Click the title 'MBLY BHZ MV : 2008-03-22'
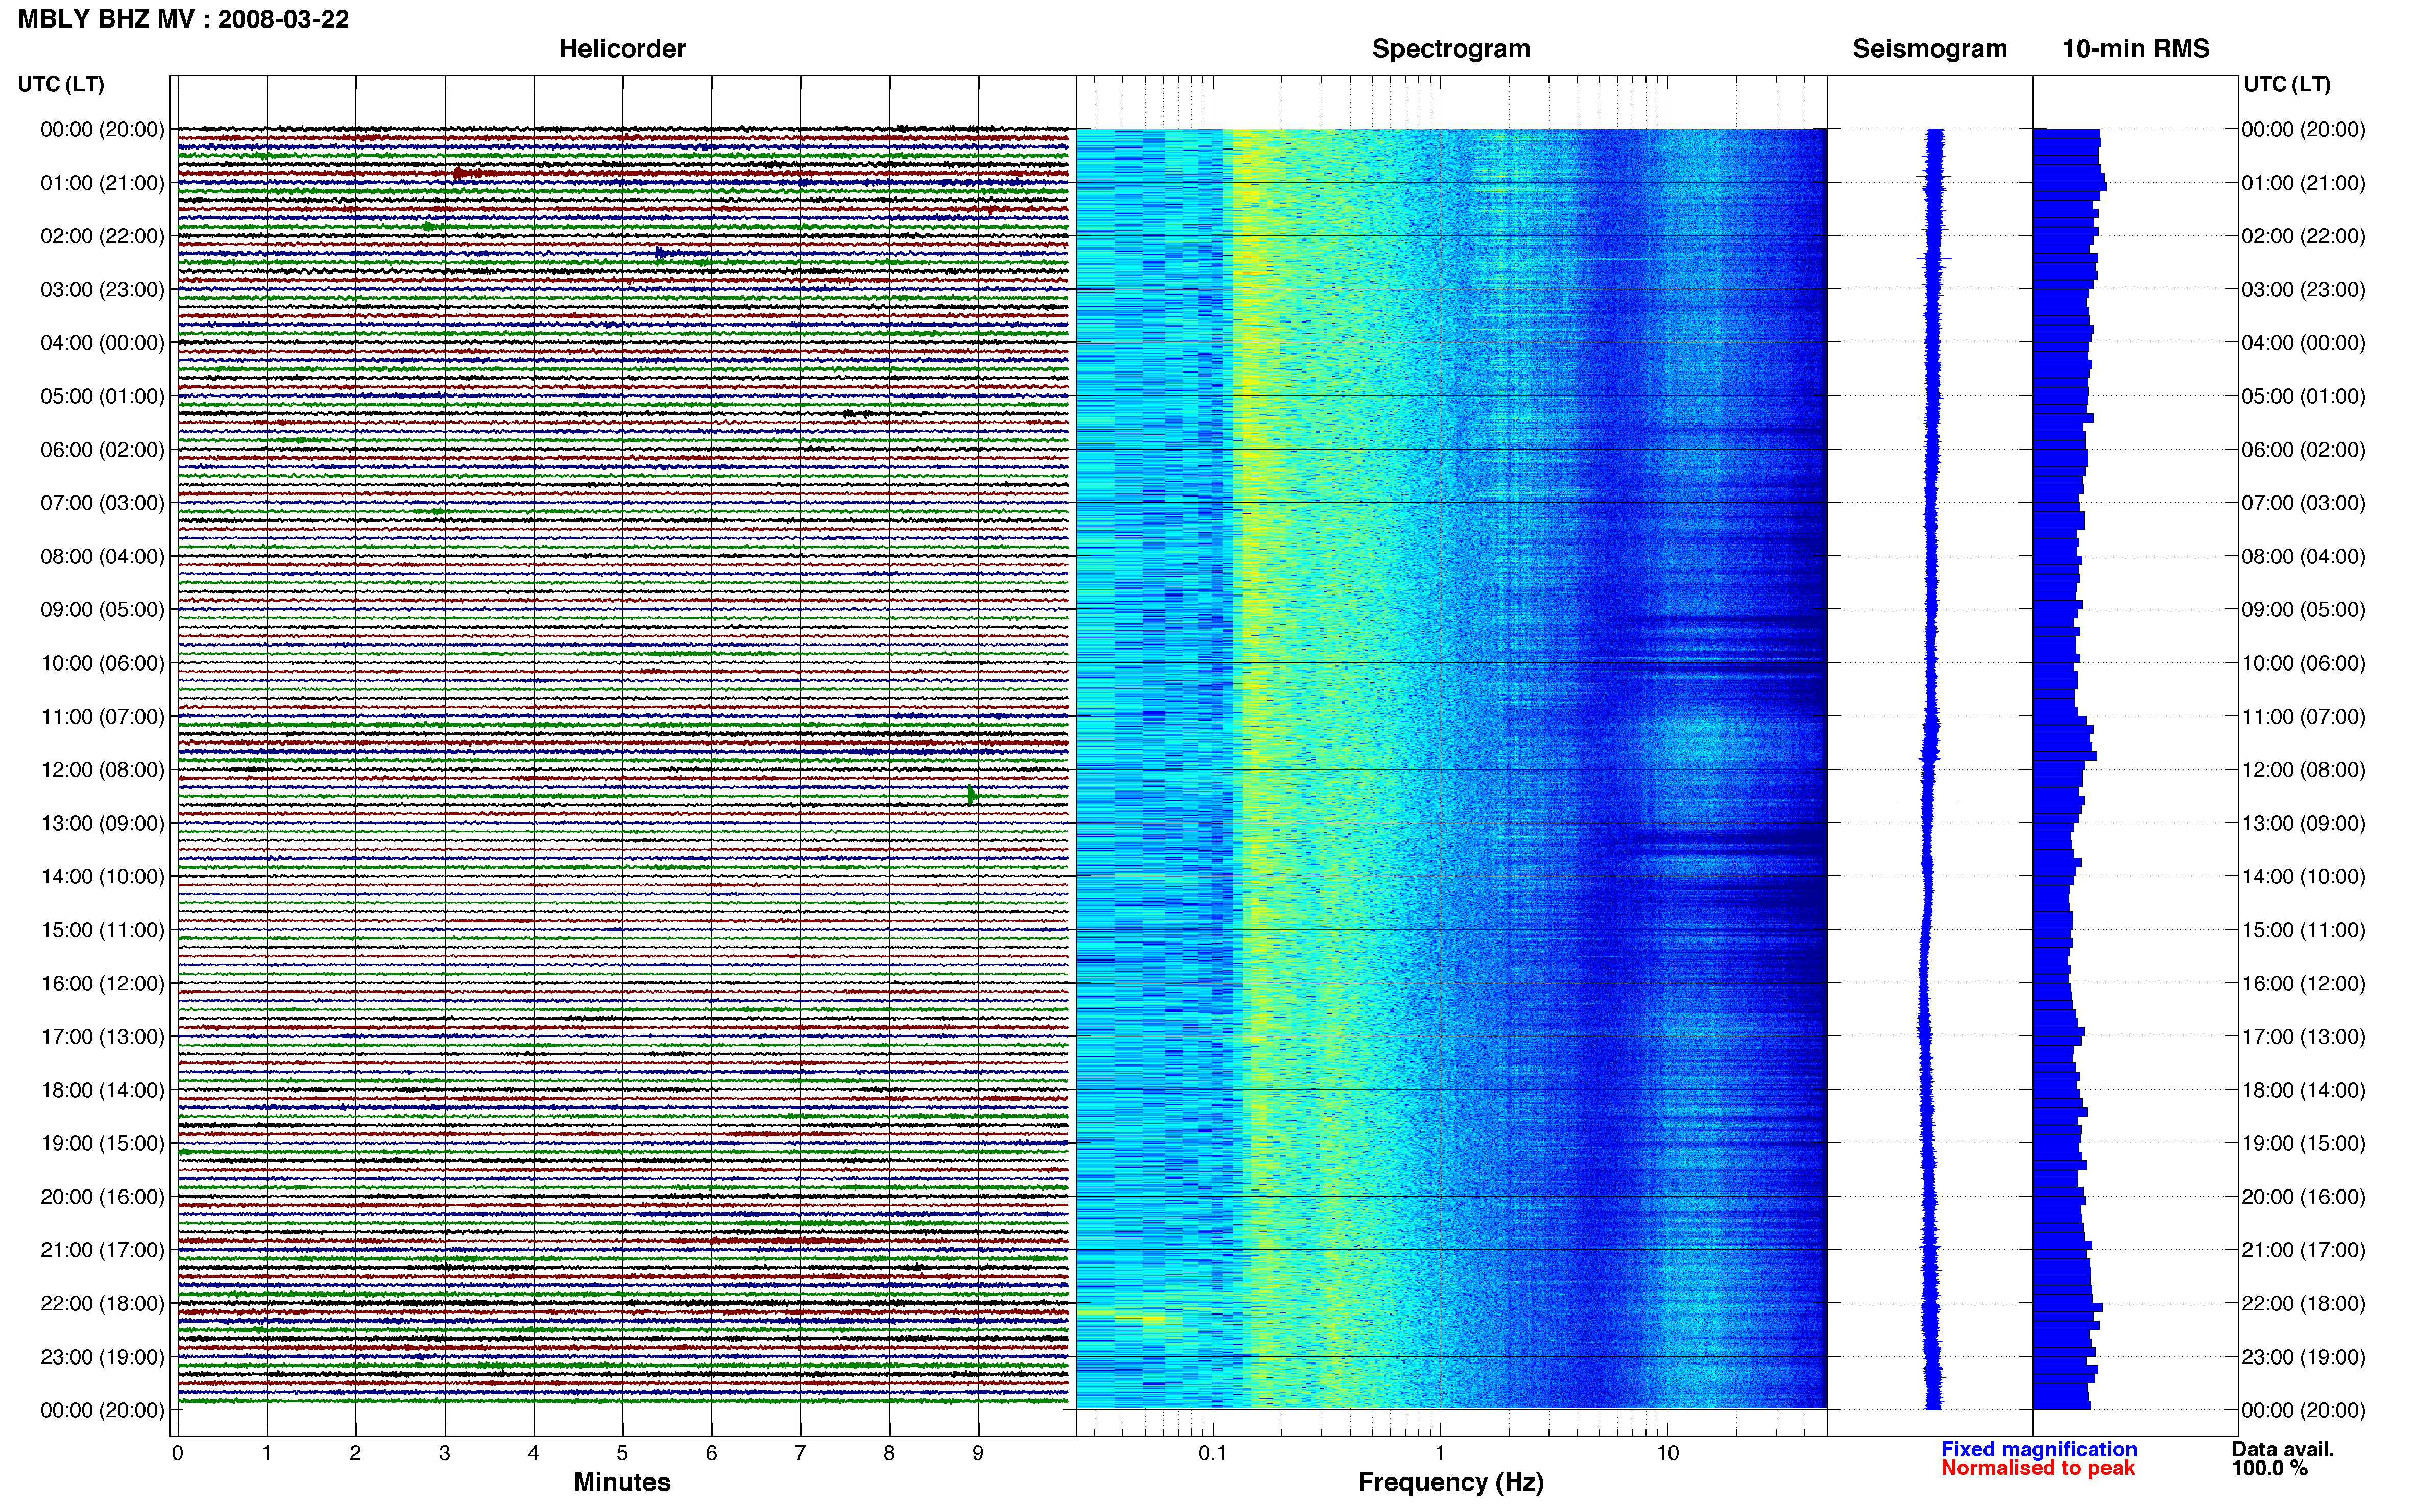Image resolution: width=2420 pixels, height=1512 pixels. (x=183, y=19)
